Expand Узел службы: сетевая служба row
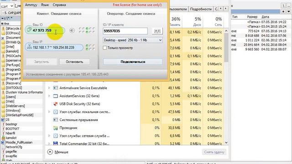 49,136
